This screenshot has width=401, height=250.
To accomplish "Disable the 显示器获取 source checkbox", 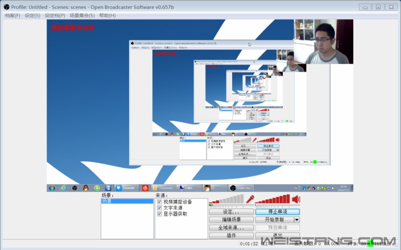I will pyautogui.click(x=159, y=214).
